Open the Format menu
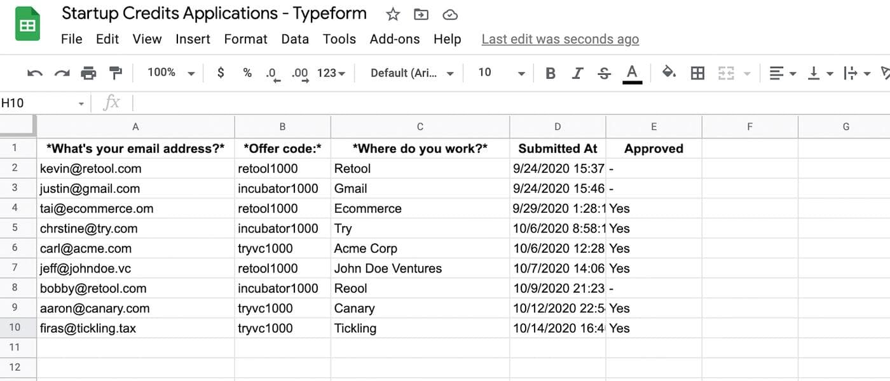The width and height of the screenshot is (890, 381). (245, 39)
